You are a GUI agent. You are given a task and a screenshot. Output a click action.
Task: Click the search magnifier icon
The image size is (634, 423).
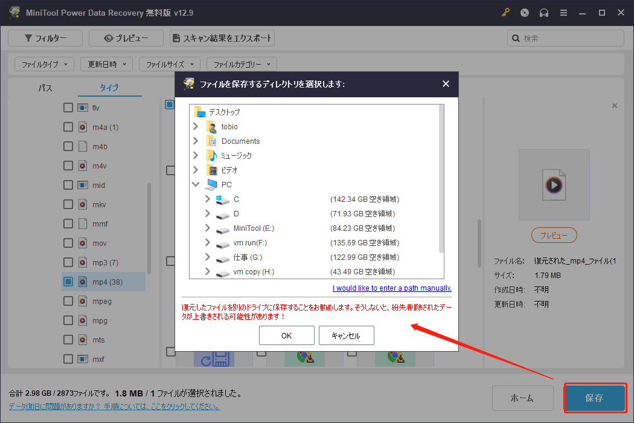coord(516,38)
